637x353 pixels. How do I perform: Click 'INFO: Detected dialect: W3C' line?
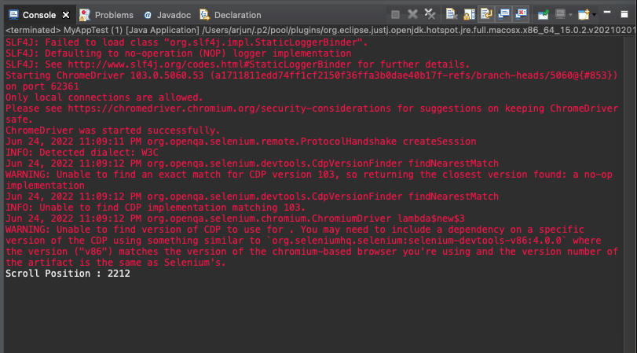pyautogui.click(x=82, y=153)
